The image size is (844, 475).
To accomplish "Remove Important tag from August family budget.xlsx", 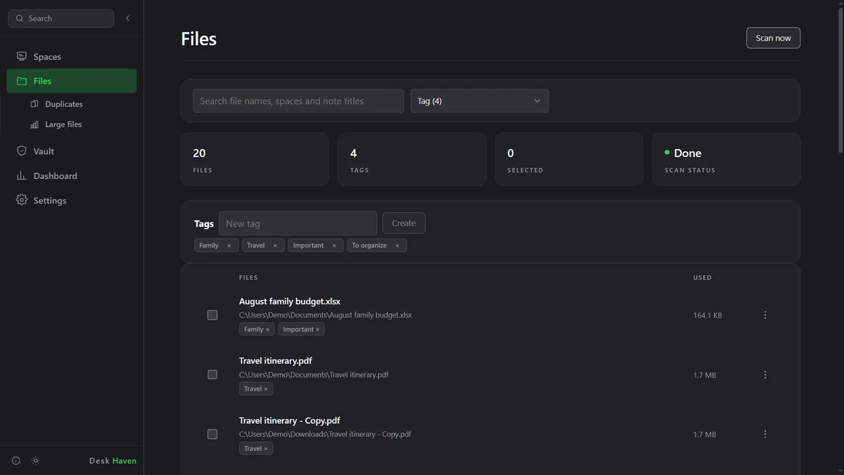I will pyautogui.click(x=317, y=329).
